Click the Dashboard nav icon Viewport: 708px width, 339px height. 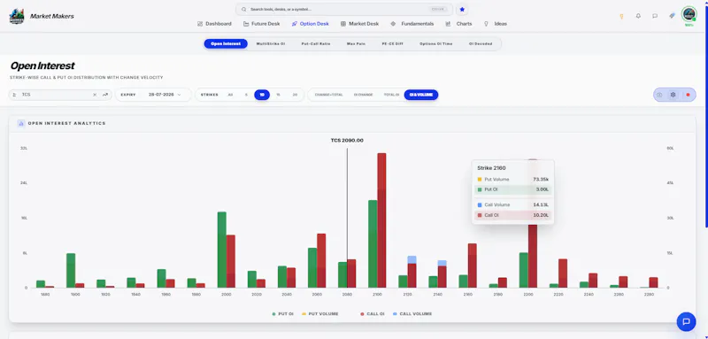tap(200, 24)
